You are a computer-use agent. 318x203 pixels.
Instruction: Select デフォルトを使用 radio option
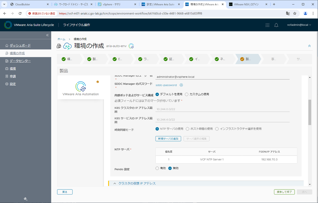157,94
